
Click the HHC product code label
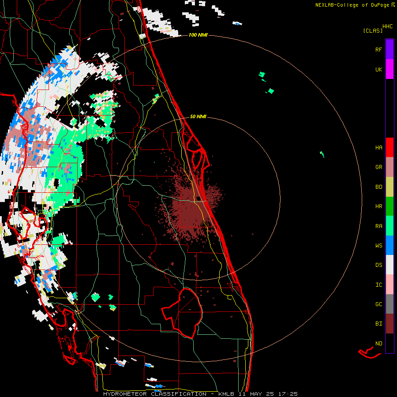click(x=387, y=26)
